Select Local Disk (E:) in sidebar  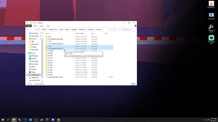[35, 80]
